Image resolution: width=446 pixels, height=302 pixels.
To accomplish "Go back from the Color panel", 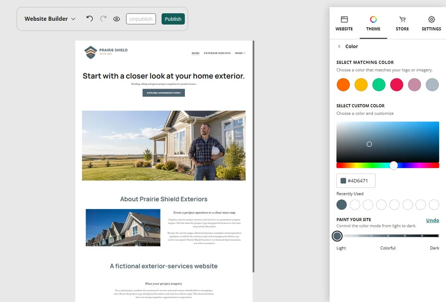I will [339, 46].
